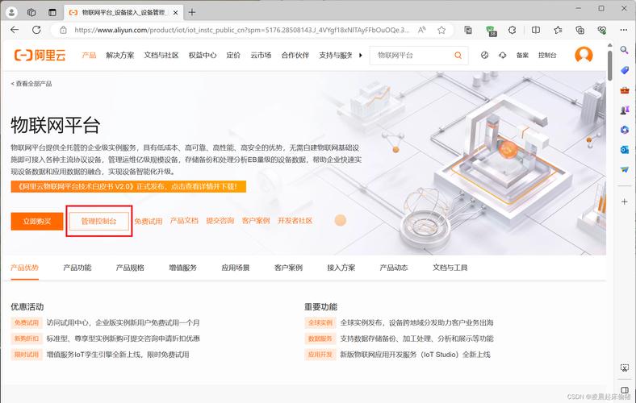Image resolution: width=636 pixels, height=403 pixels.
Task: Click the 管理控制台 button
Action: click(x=98, y=221)
